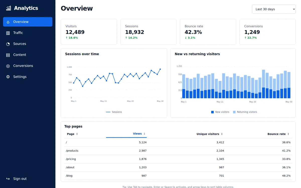Image resolution: width=301 pixels, height=188 pixels.
Task: Click the "Top pages" table heading
Action: click(73, 126)
